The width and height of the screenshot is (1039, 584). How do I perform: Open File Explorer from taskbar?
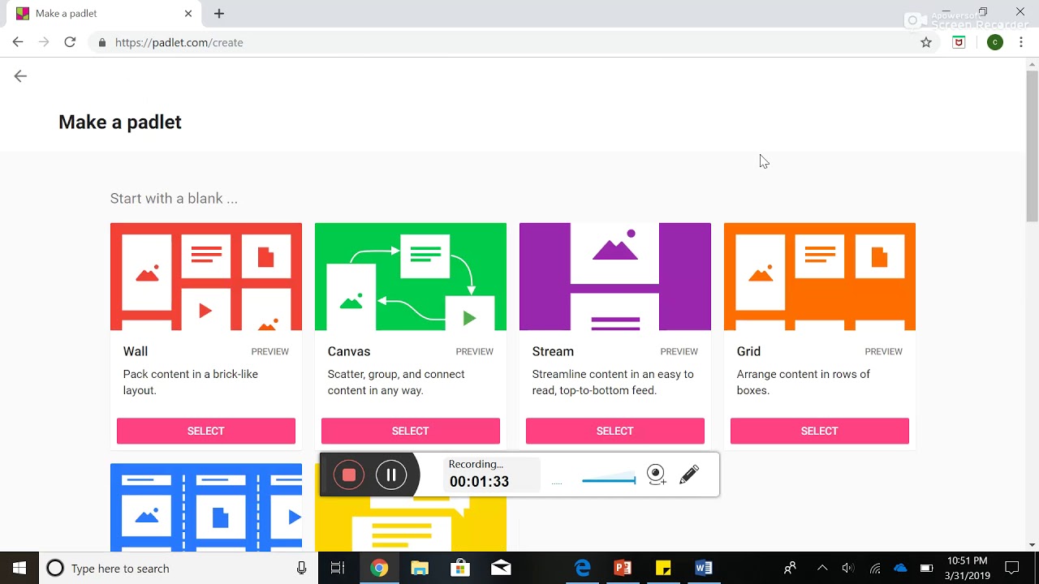(420, 568)
